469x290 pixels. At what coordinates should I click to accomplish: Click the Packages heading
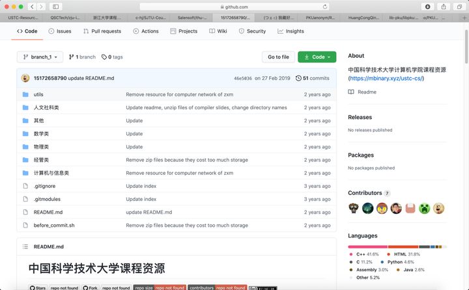coord(361,155)
